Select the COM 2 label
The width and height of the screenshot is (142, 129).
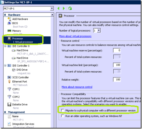pyautogui.click(x=16, y=97)
